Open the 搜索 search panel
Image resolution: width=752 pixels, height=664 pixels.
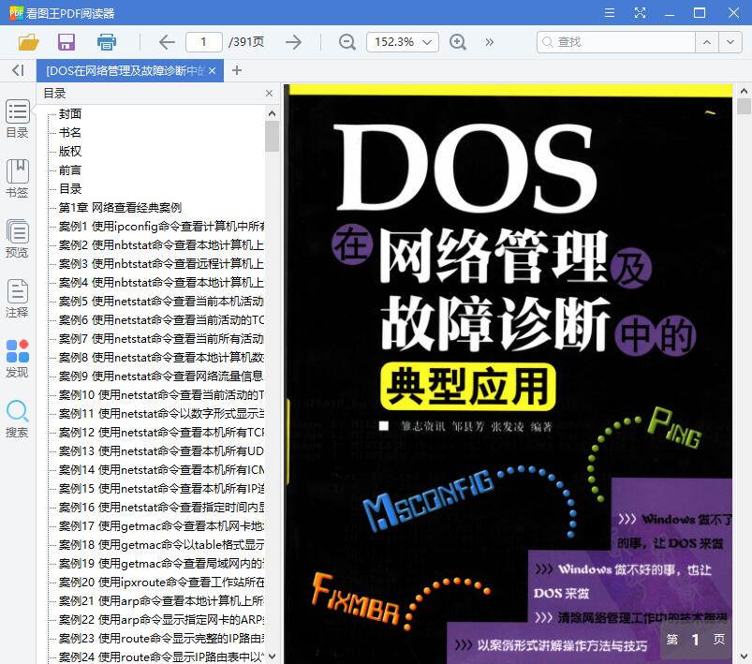click(17, 419)
